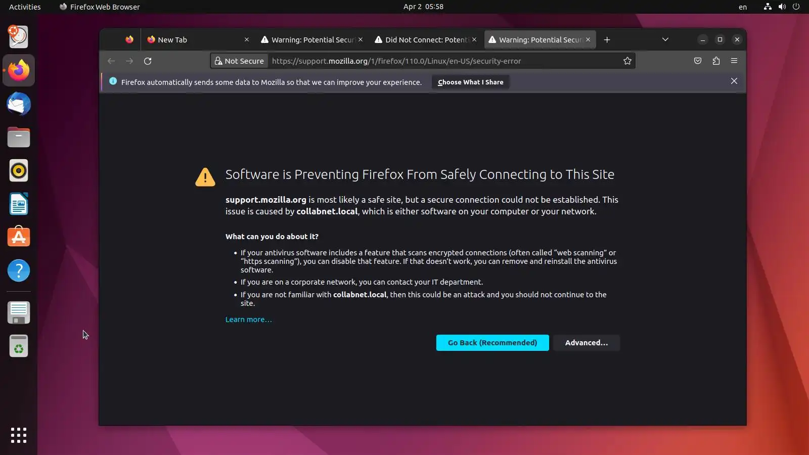Go back one page with back arrow
This screenshot has height=455, width=809.
[x=111, y=61]
